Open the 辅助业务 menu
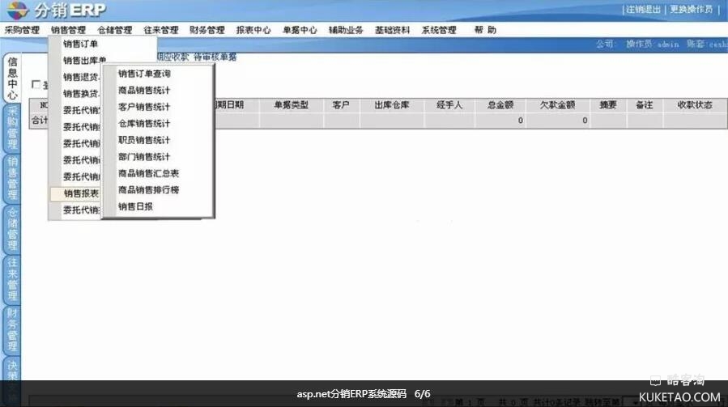Image resolution: width=728 pixels, height=407 pixels. [x=346, y=30]
